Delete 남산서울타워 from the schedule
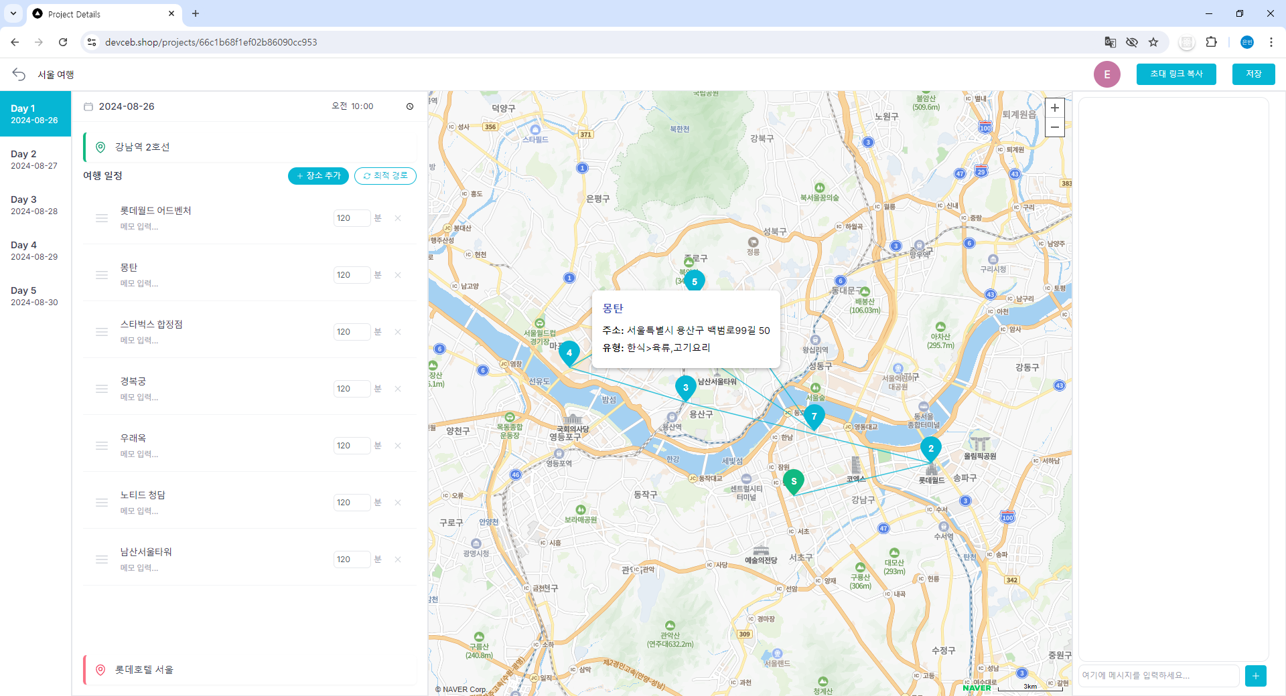The image size is (1286, 696). pos(398,559)
